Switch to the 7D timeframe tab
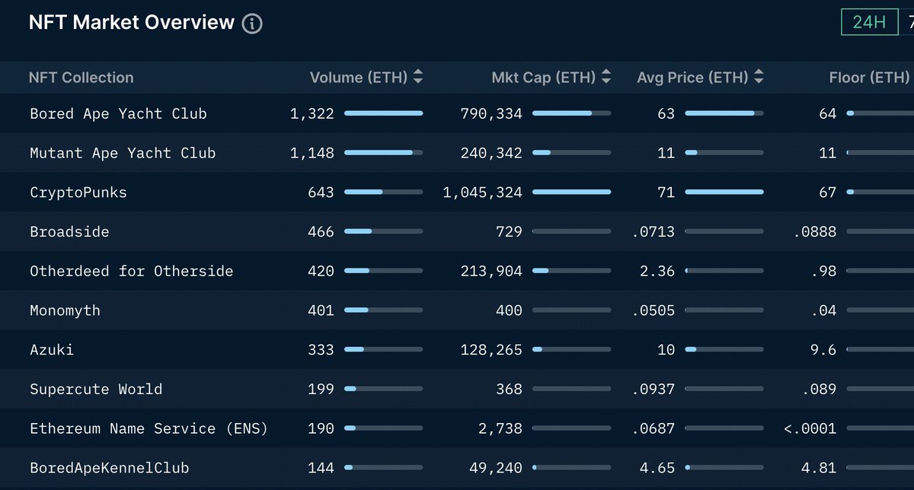Viewport: 914px width, 490px height. pyautogui.click(x=911, y=22)
